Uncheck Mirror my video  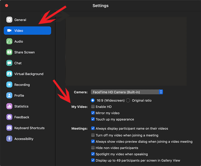93,113
